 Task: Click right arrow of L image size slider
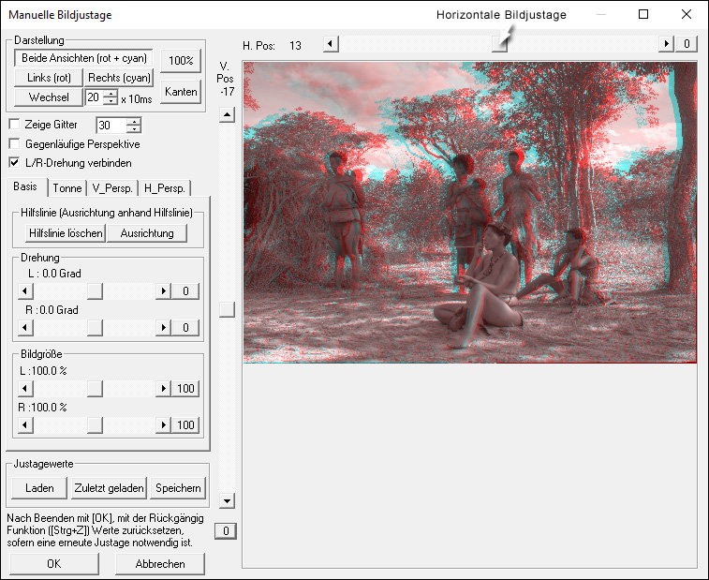(x=165, y=389)
